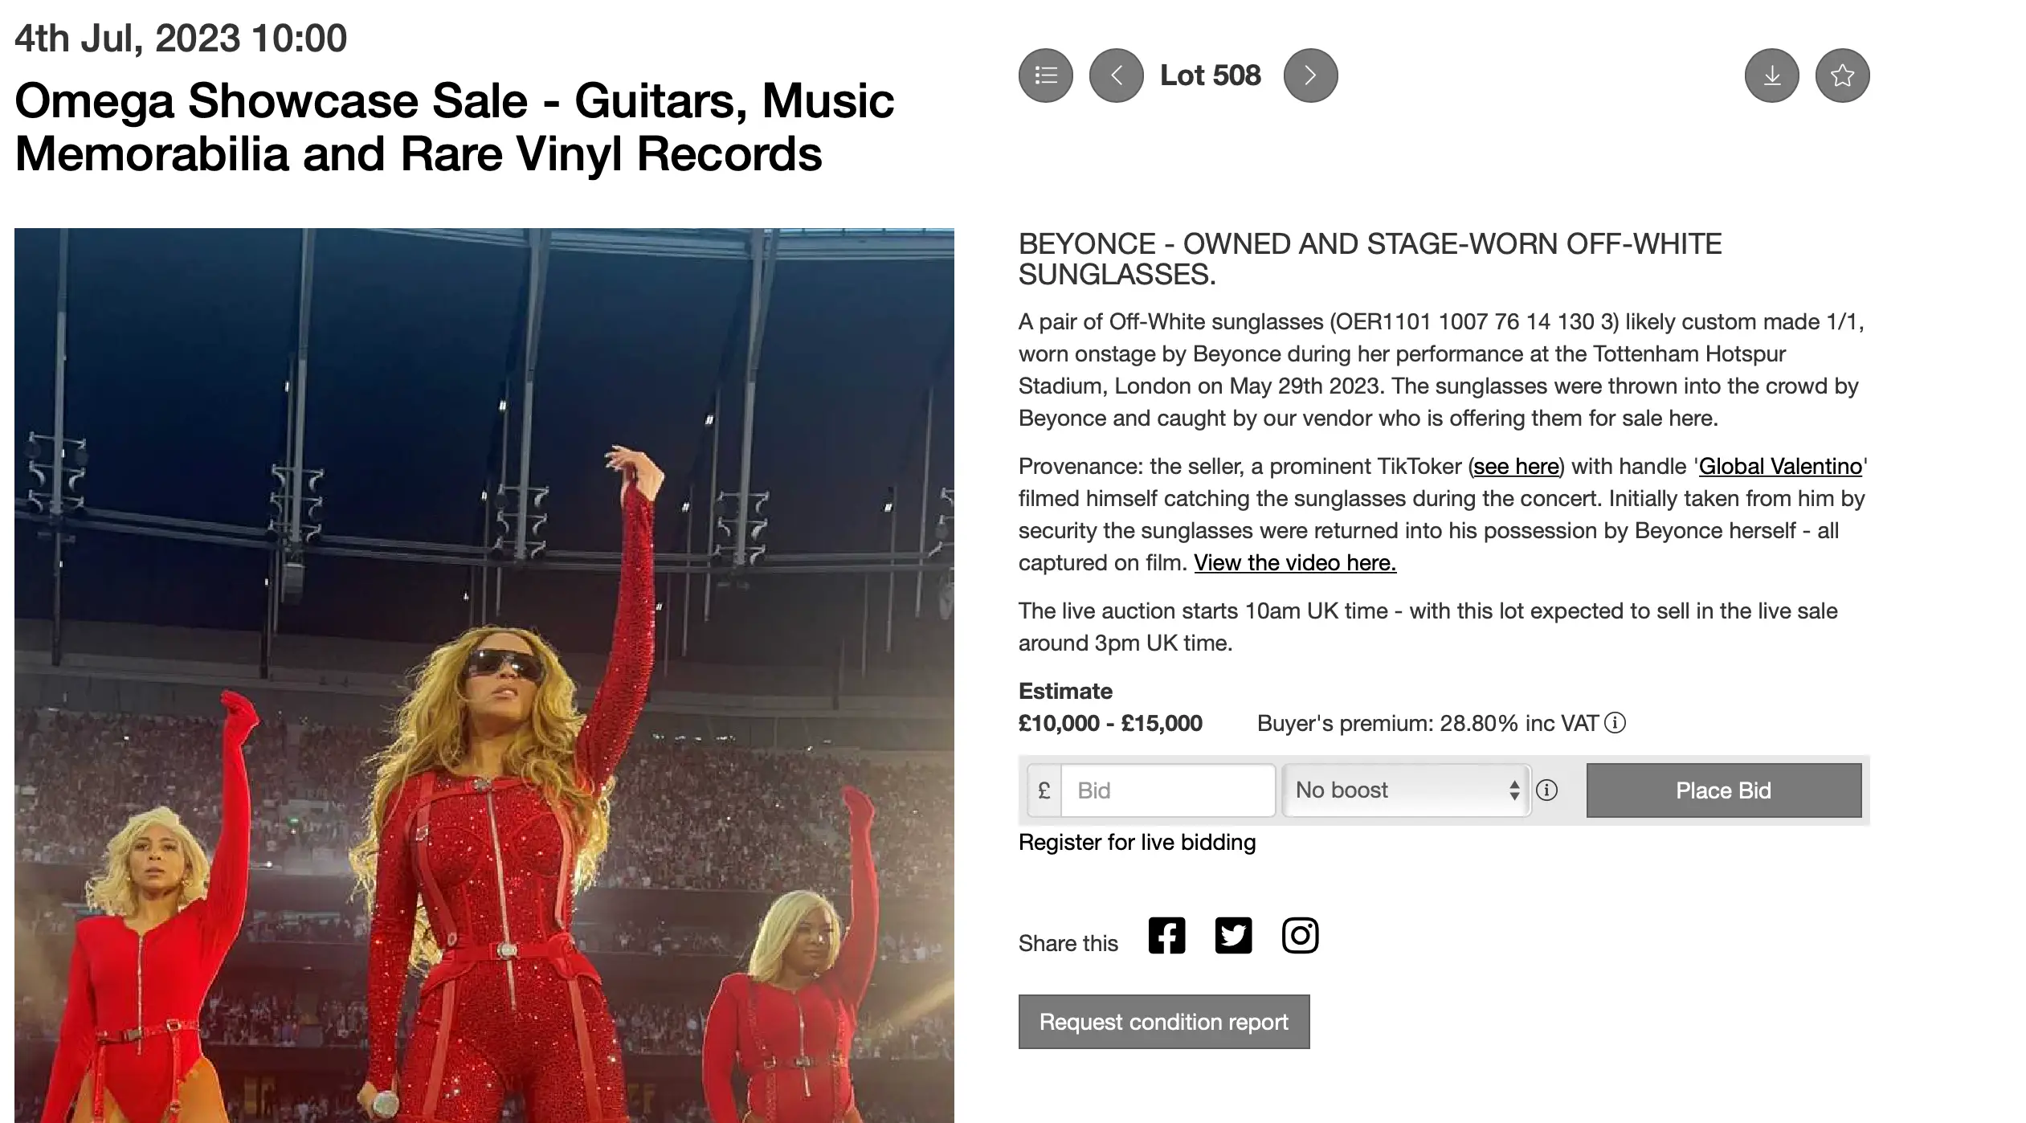This screenshot has width=2026, height=1123.
Task: Open the 'No boost' dropdown
Action: [1406, 790]
